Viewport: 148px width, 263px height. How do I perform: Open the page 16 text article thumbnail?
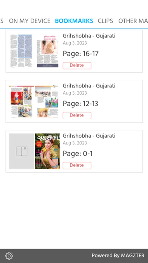click(x=21, y=51)
